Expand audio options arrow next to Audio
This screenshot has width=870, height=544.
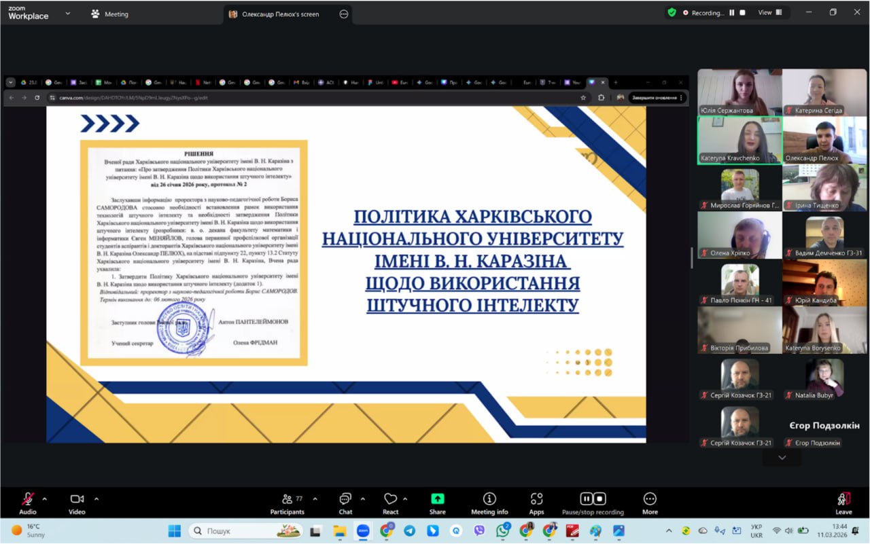coord(45,498)
